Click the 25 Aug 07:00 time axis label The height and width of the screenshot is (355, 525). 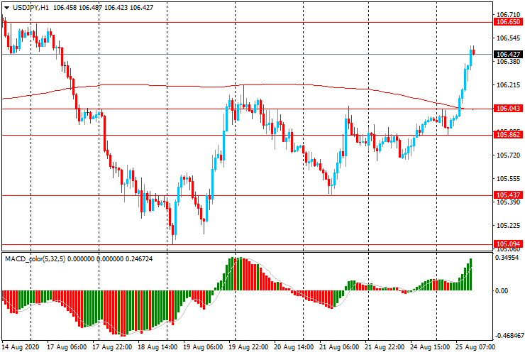[x=475, y=346]
